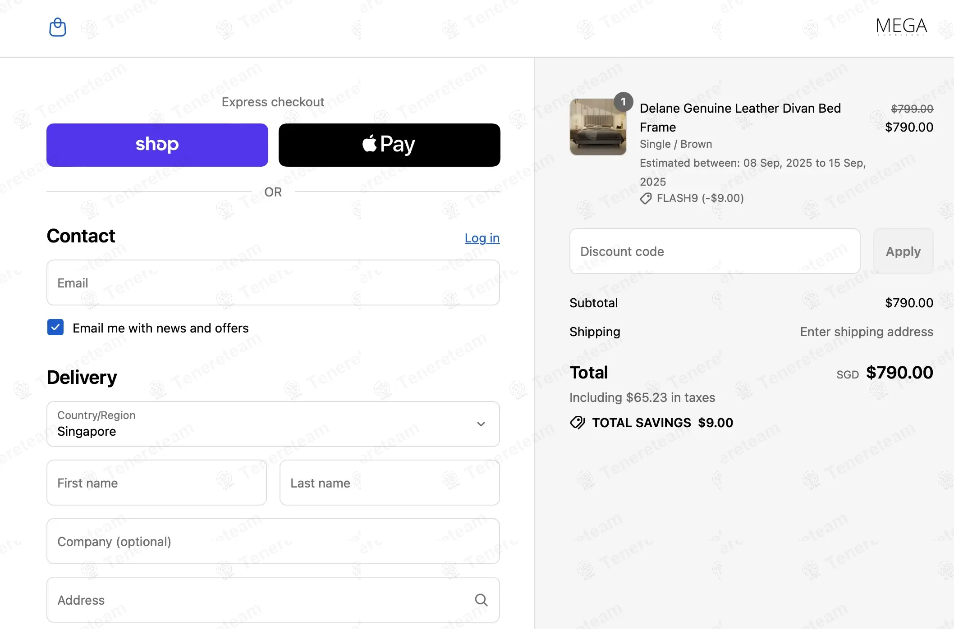This screenshot has height=629, width=954.
Task: Click the FLASH9 (-$9.00) discount text
Action: coord(700,198)
